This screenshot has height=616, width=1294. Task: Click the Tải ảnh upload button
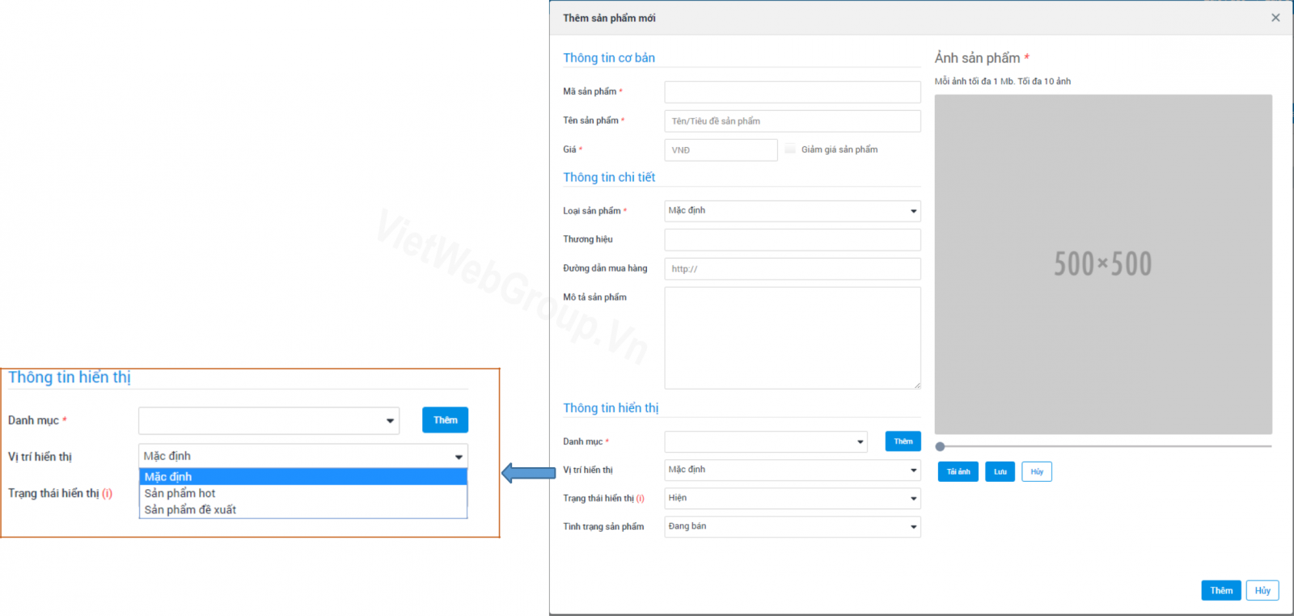coord(958,471)
